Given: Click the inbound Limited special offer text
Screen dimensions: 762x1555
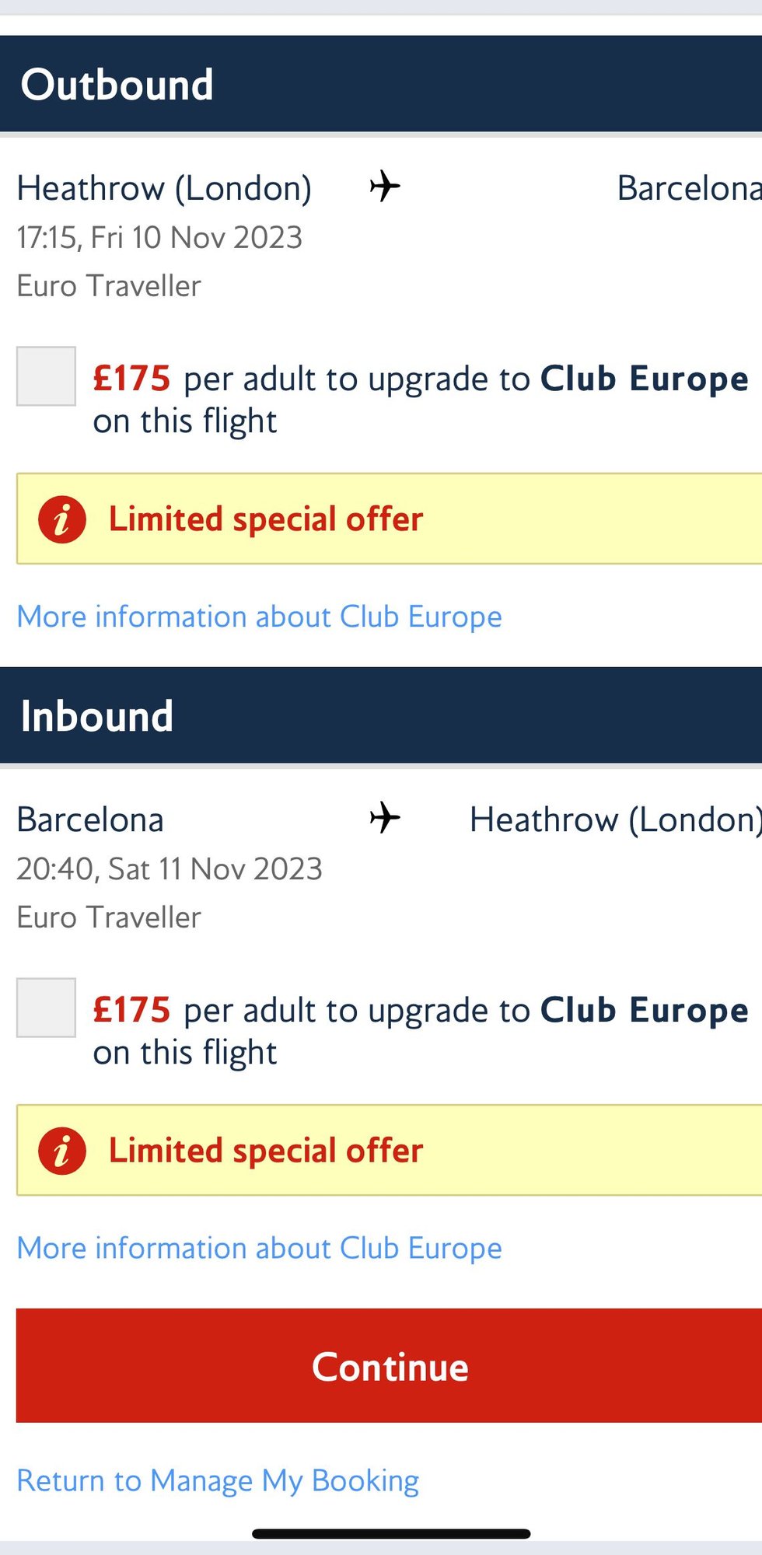Looking at the screenshot, I should (265, 1151).
